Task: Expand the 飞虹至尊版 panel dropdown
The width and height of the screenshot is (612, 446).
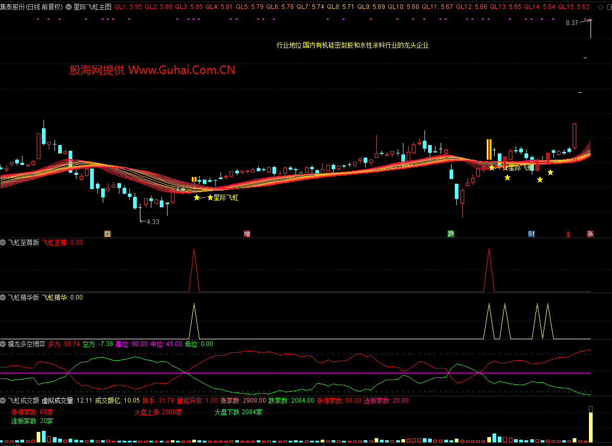Action: coord(3,242)
